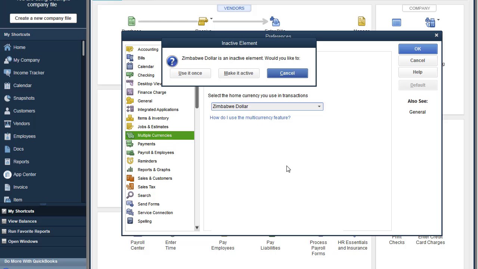Click the Payments preferences icon

click(x=130, y=144)
